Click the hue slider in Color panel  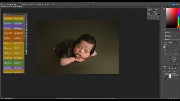[x=179, y=18]
